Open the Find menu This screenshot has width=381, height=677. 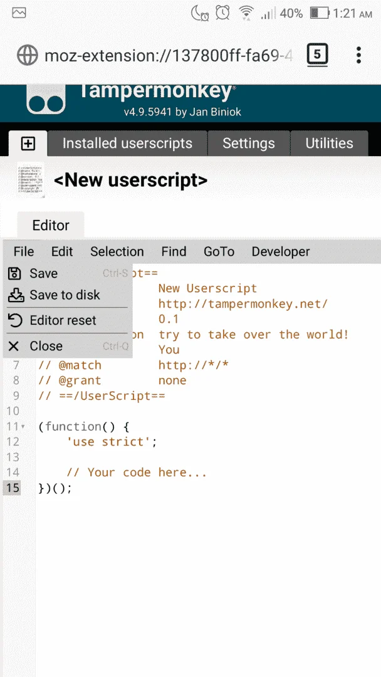click(174, 252)
